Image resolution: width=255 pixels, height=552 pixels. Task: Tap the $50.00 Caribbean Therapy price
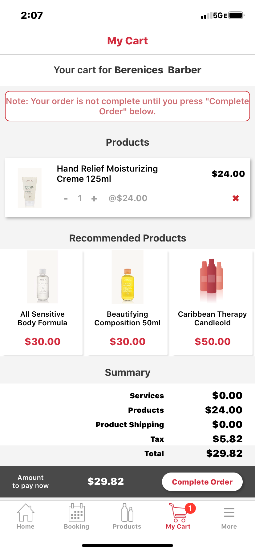click(x=212, y=342)
